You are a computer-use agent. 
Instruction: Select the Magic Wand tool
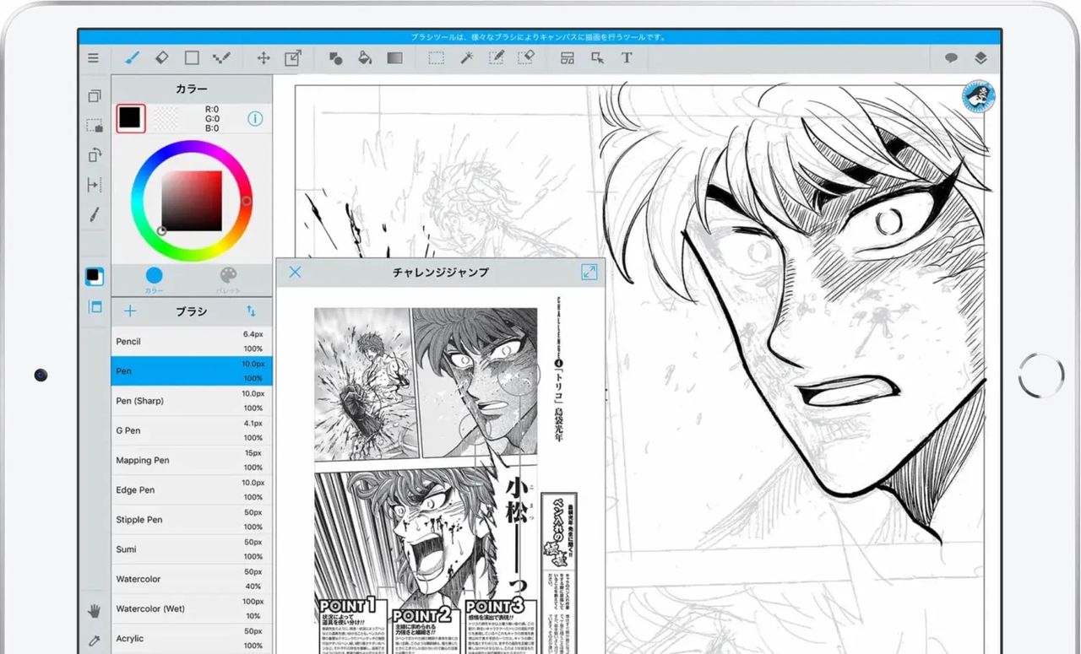click(466, 58)
